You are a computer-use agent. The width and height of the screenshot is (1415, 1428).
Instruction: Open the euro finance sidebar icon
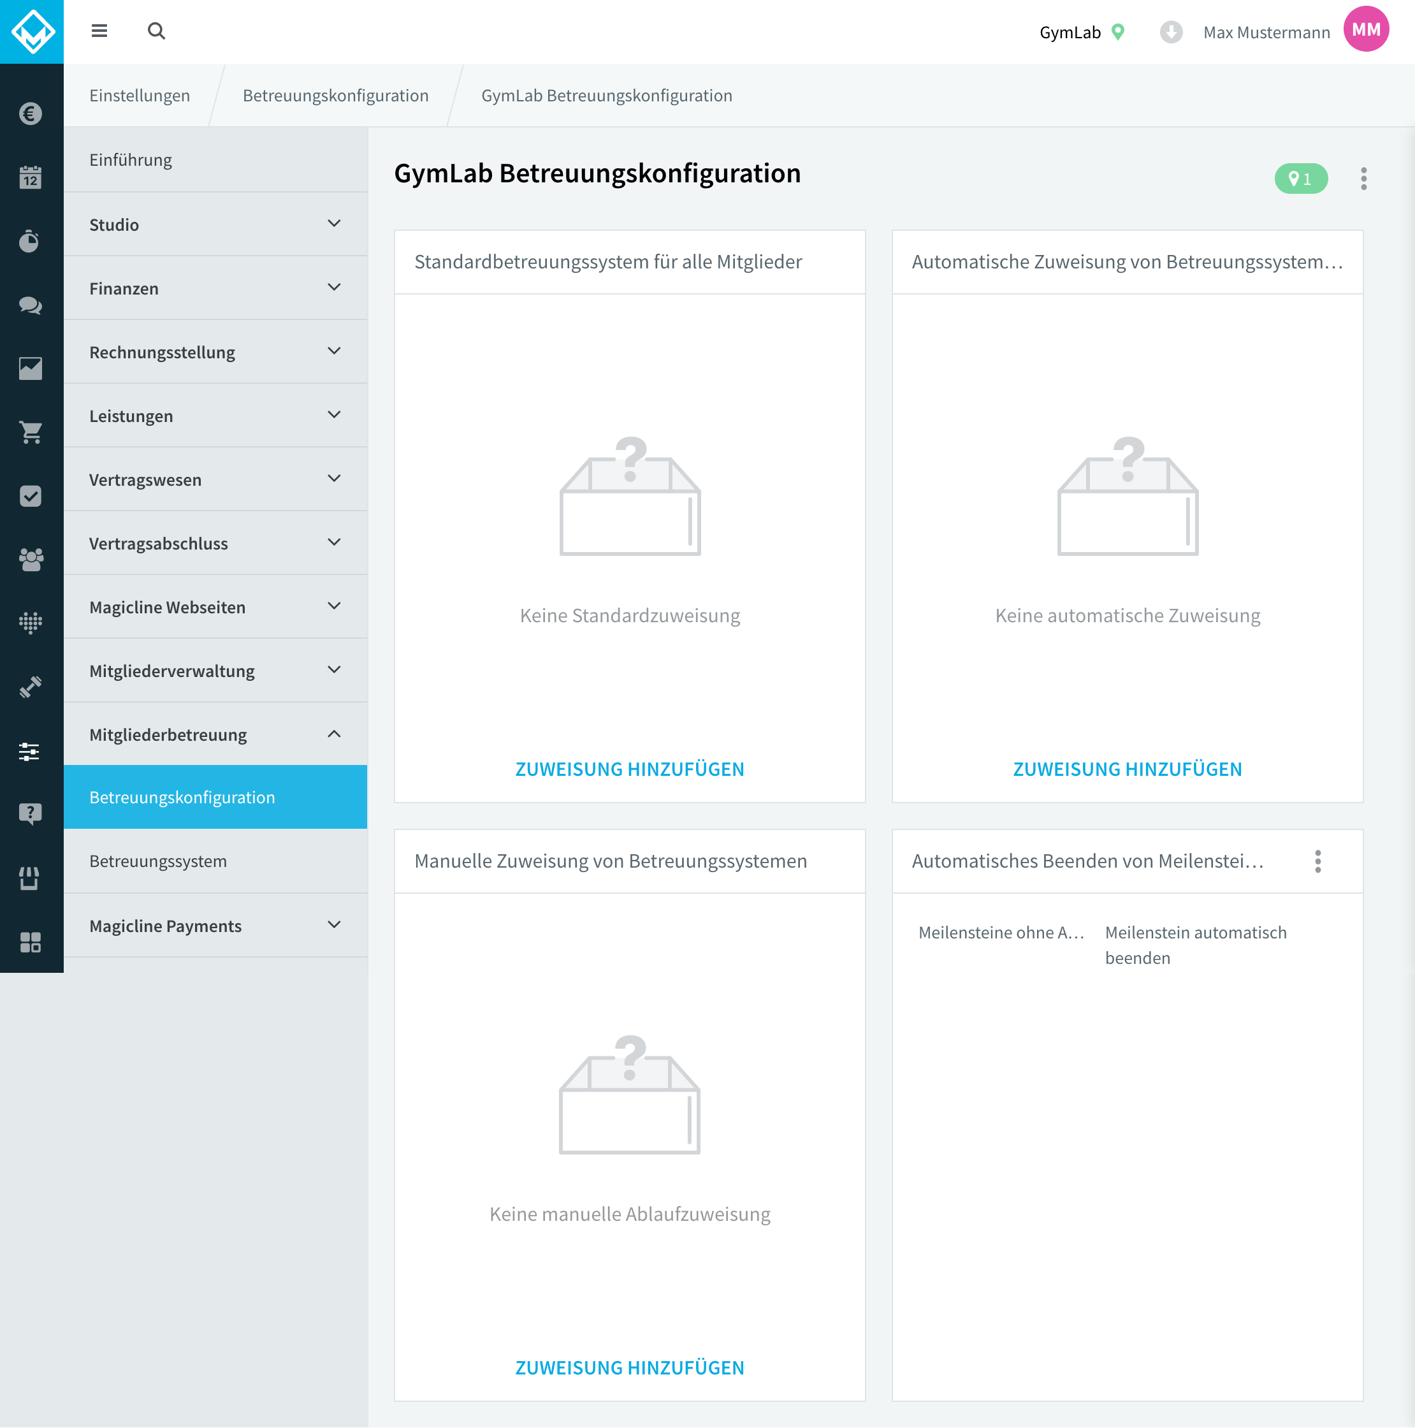[31, 114]
